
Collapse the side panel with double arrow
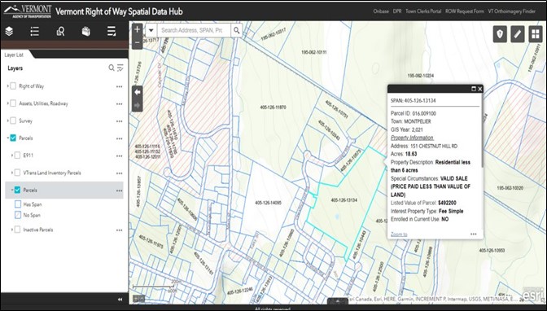pyautogui.click(x=120, y=300)
